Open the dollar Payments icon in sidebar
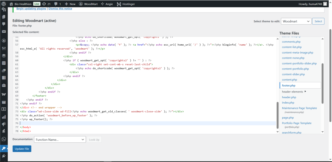332x162 pixels. [4, 109]
